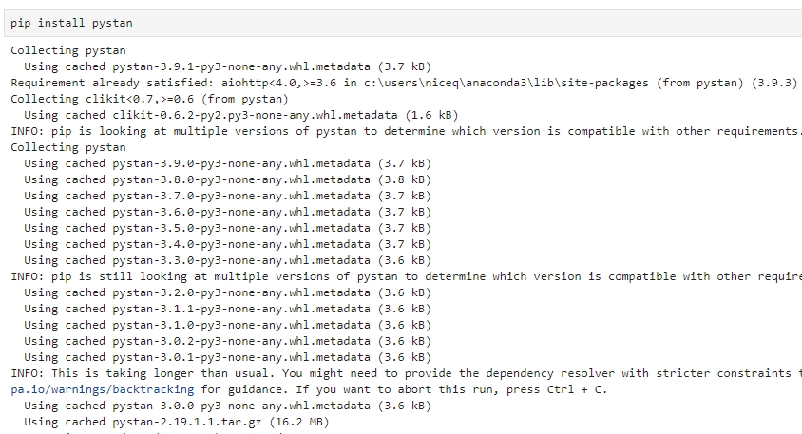Click the pystan-3.8.0 cached metadata line
The height and width of the screenshot is (434, 802).
point(228,179)
